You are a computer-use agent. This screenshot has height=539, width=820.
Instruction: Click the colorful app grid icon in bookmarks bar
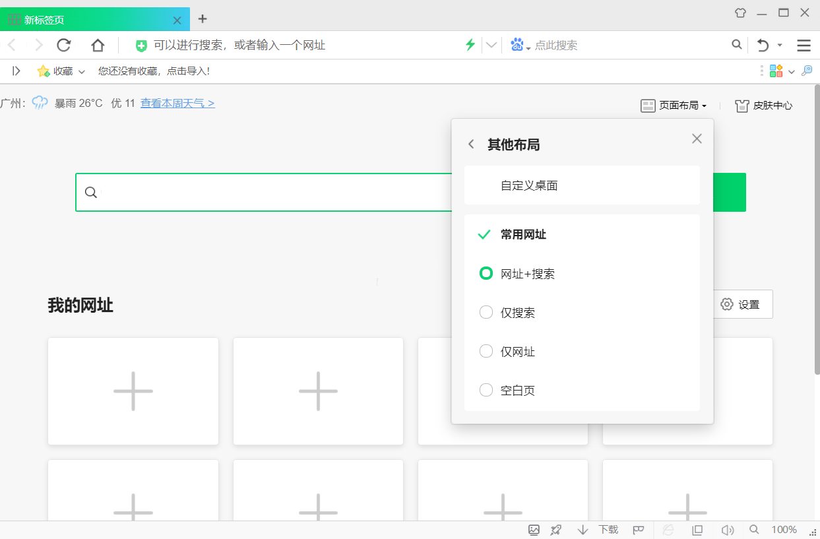click(775, 71)
